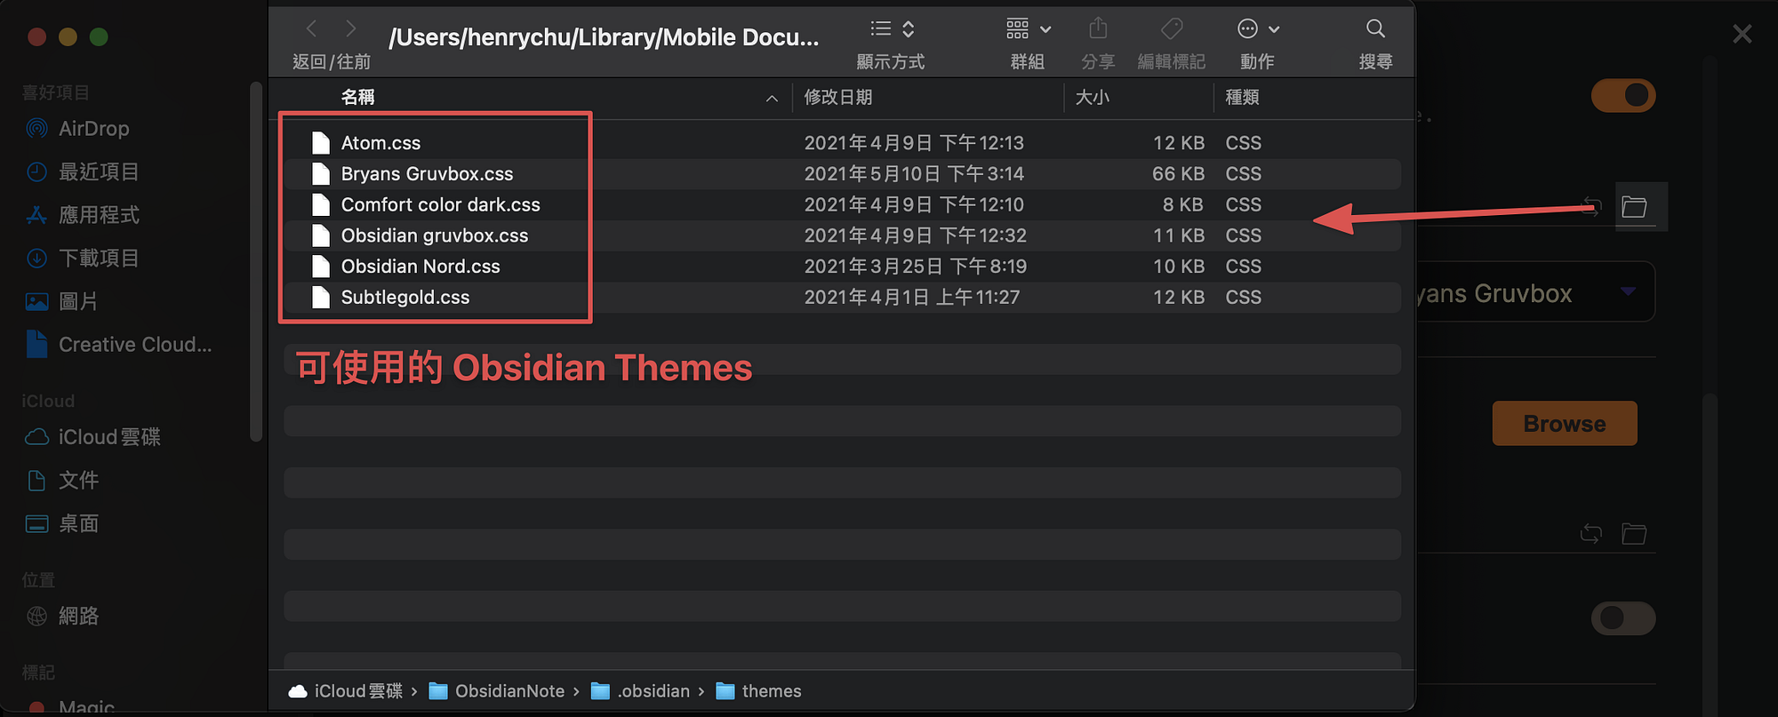Click the Browse button in Obsidian

pos(1565,424)
